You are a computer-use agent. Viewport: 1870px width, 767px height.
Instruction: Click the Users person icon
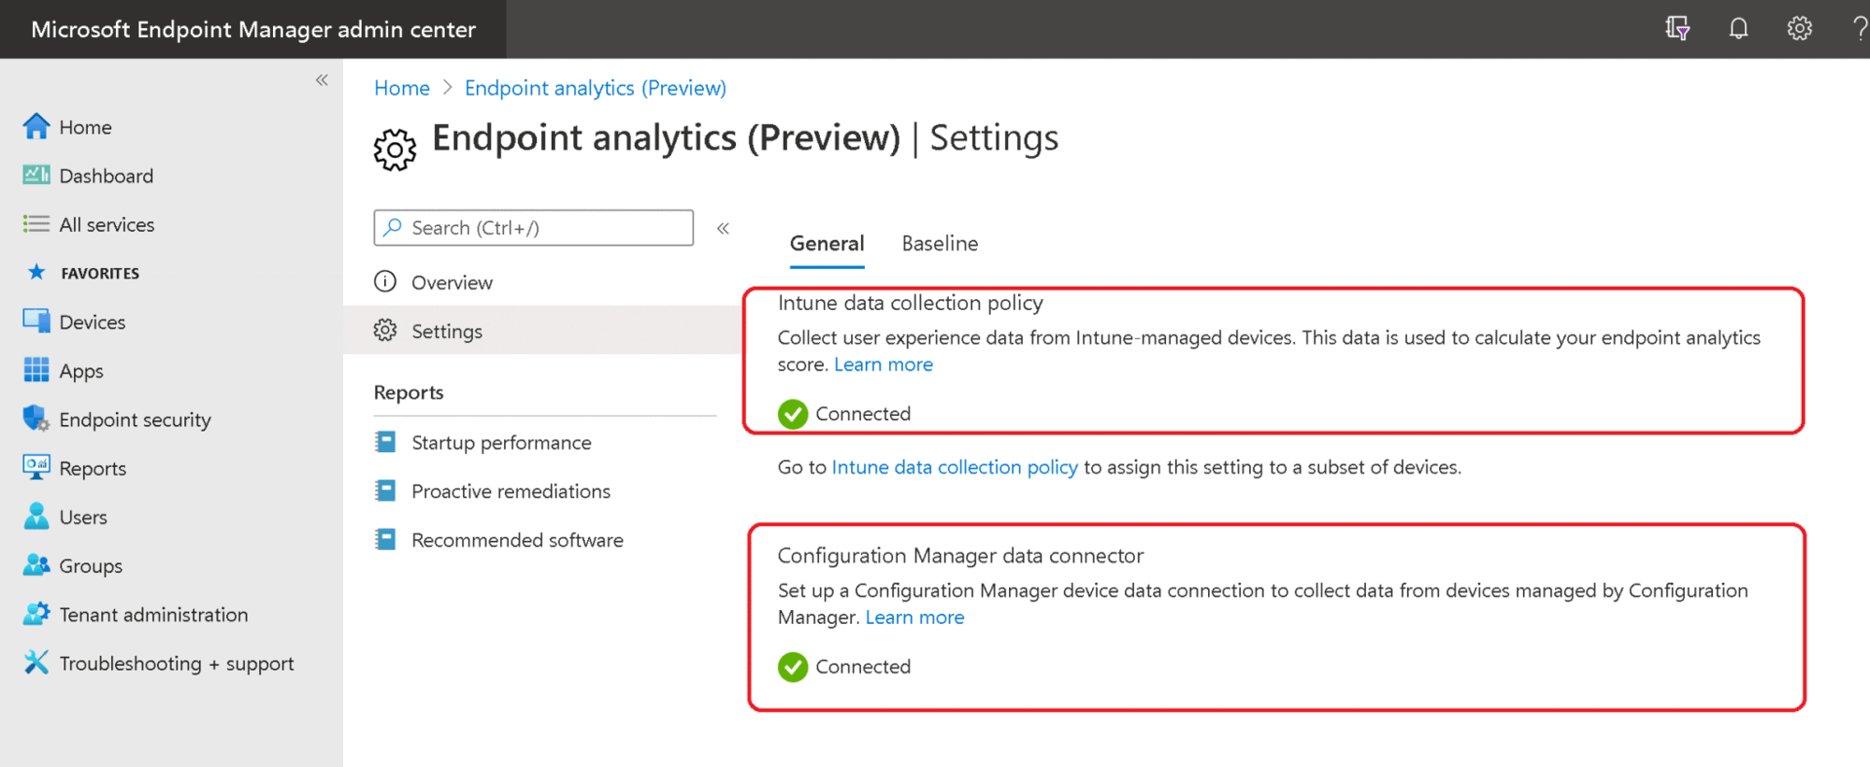pyautogui.click(x=36, y=517)
